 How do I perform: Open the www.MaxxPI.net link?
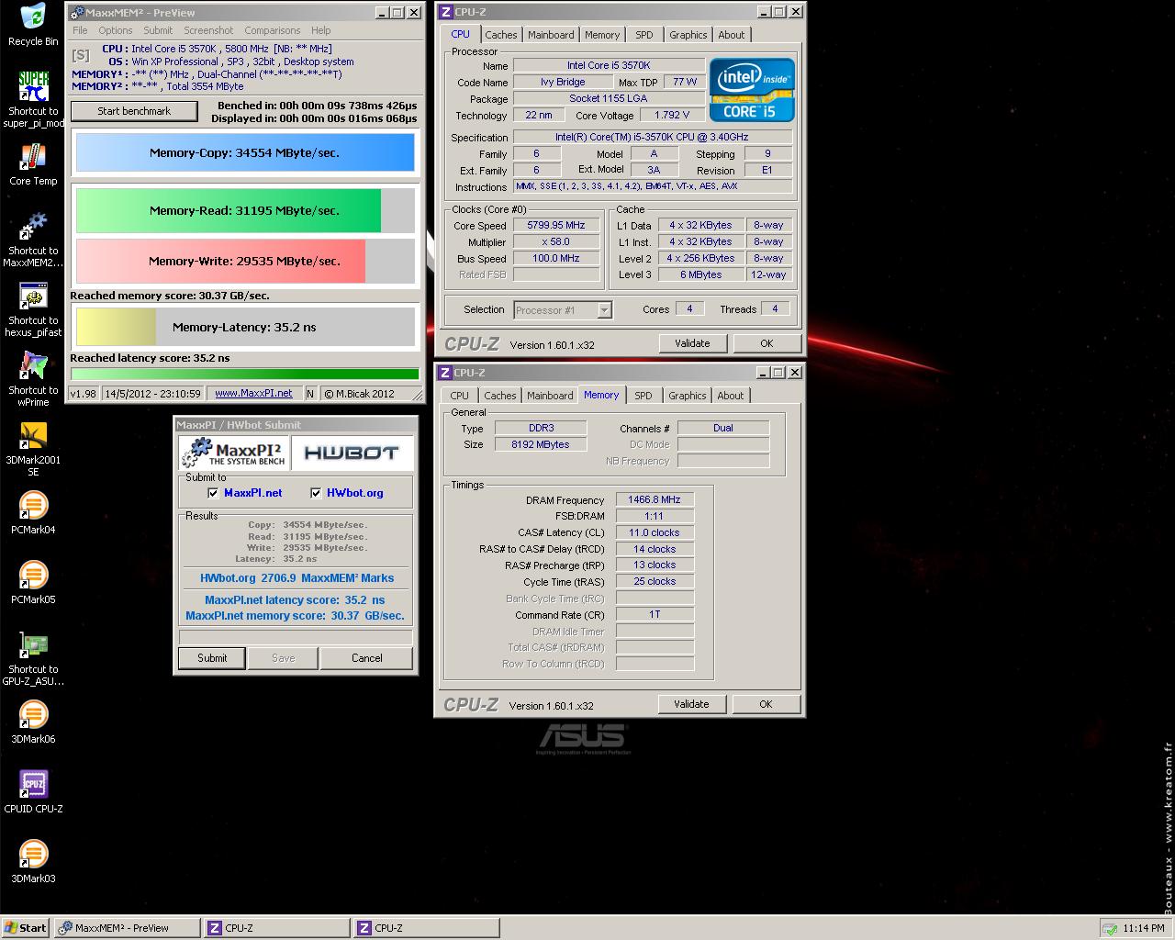click(253, 393)
